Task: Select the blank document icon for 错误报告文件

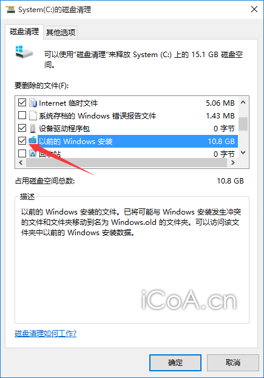Action: tap(33, 115)
